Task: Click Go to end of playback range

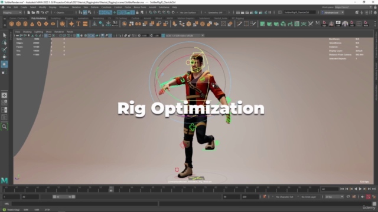Action: click(x=374, y=189)
